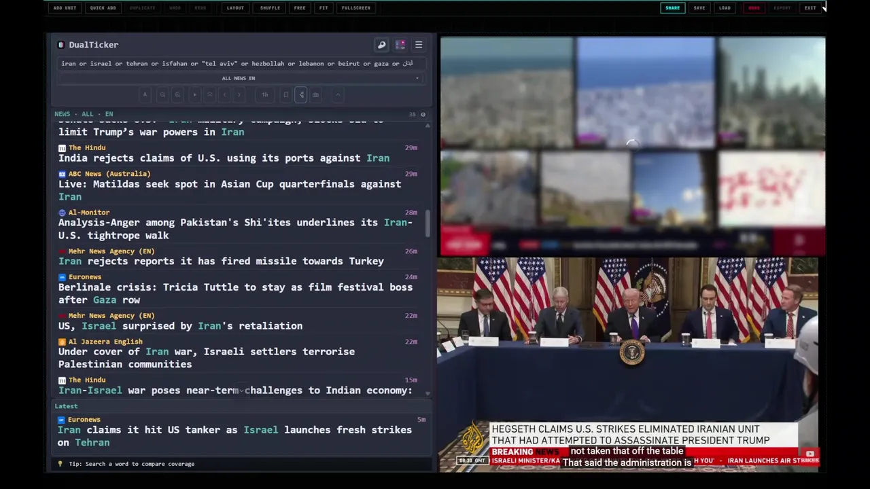
Task: Open 'Iran-Israel war poses near-term challenges' headline
Action: pos(235,391)
